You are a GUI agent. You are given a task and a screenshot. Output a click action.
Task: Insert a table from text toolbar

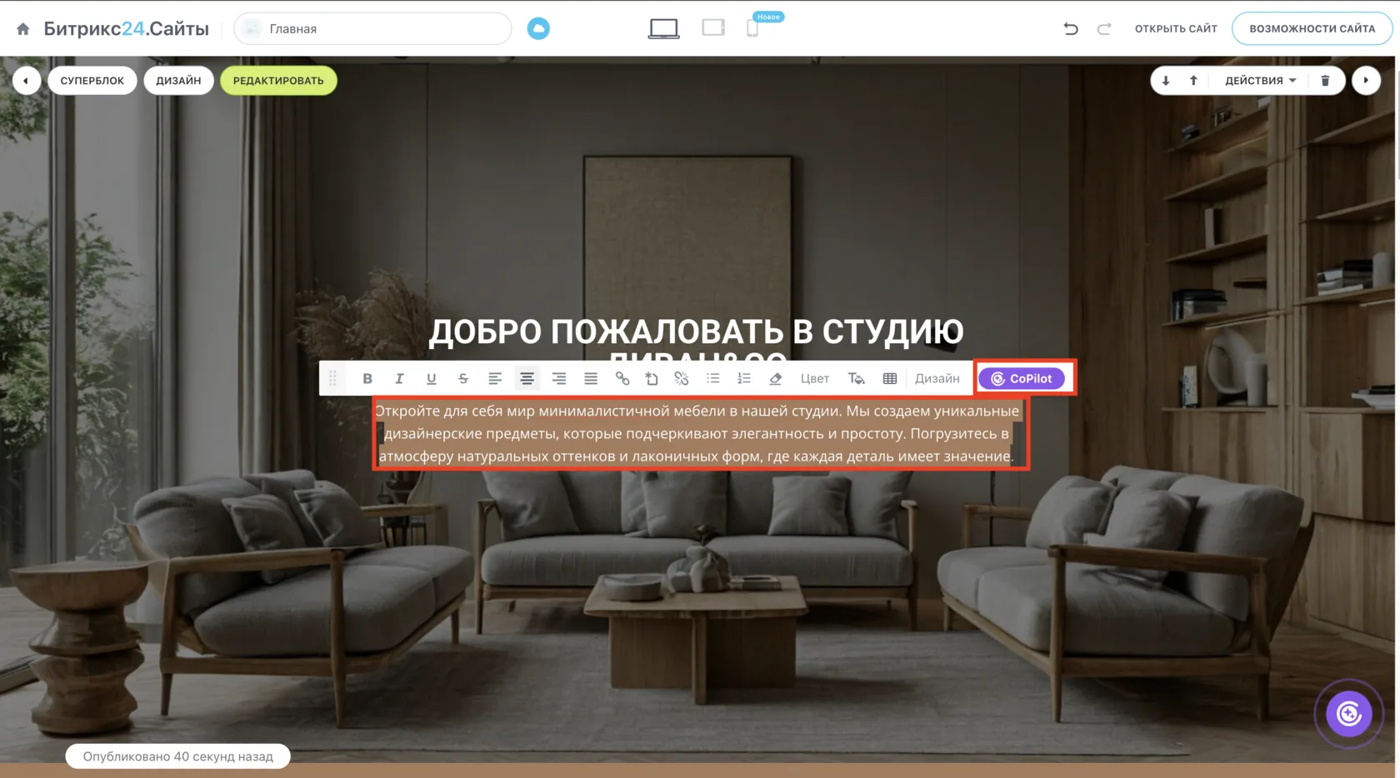pos(890,378)
